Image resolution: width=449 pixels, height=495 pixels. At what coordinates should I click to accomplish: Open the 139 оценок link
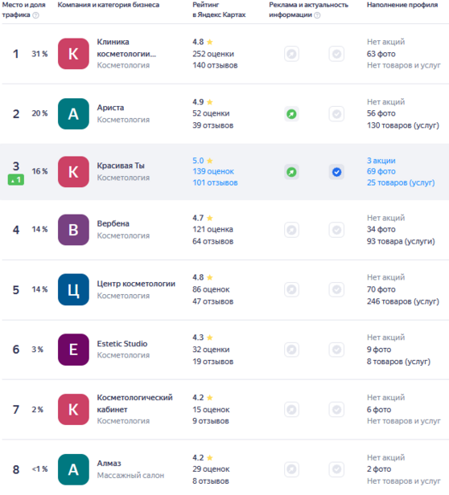[x=213, y=171]
